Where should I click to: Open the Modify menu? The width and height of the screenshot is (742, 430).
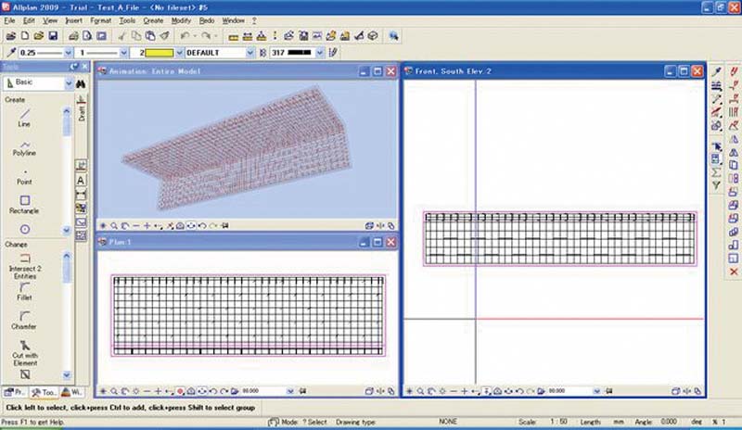(x=181, y=19)
